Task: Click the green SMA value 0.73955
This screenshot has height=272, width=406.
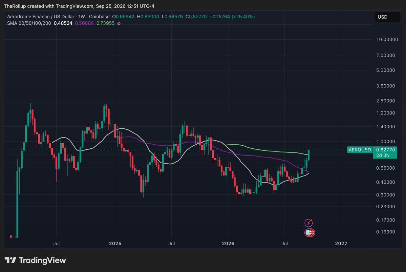Action: click(x=105, y=23)
